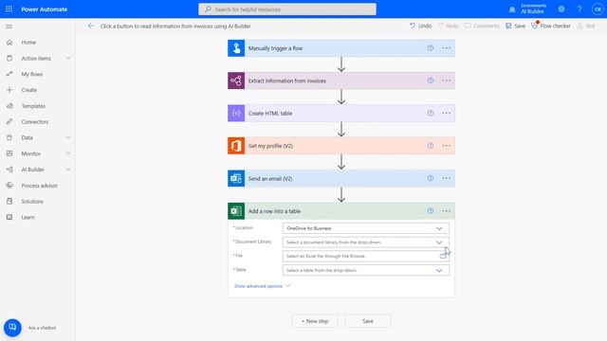Open help for Manually trigger a flow
Viewport: 607px width, 341px height.
click(430, 48)
